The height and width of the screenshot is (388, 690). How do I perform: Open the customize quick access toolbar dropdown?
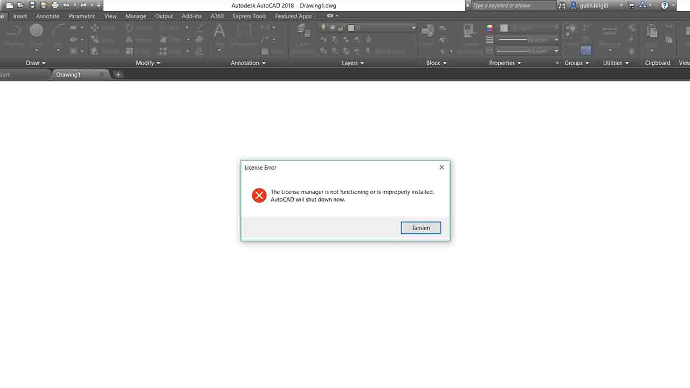tap(99, 5)
